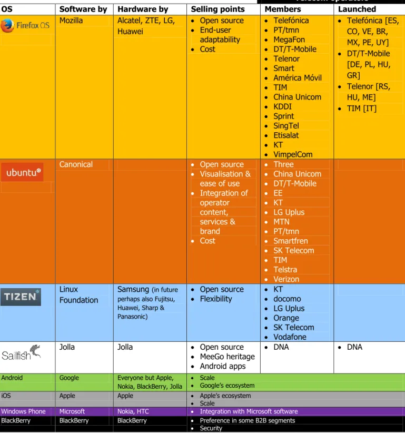Click 'Integration with Microsoft software' selling point

(x=249, y=411)
